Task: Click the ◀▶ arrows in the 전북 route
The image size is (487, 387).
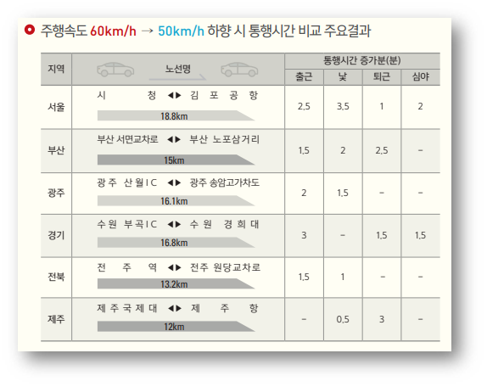Action: 174,267
